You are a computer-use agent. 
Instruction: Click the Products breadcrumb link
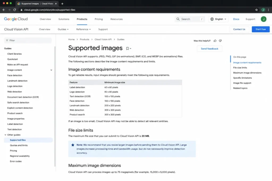coord(84,39)
